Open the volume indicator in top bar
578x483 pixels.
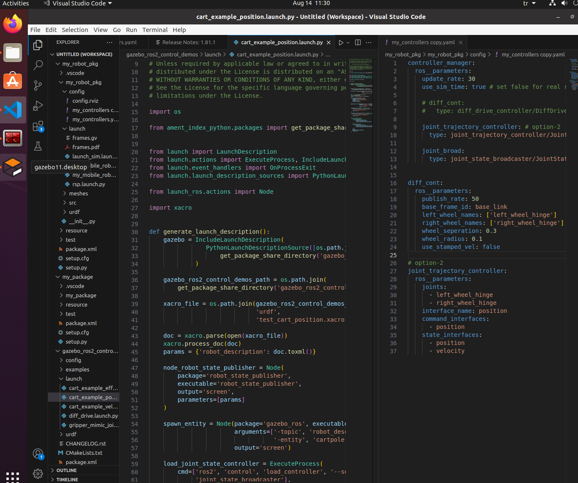click(x=565, y=3)
